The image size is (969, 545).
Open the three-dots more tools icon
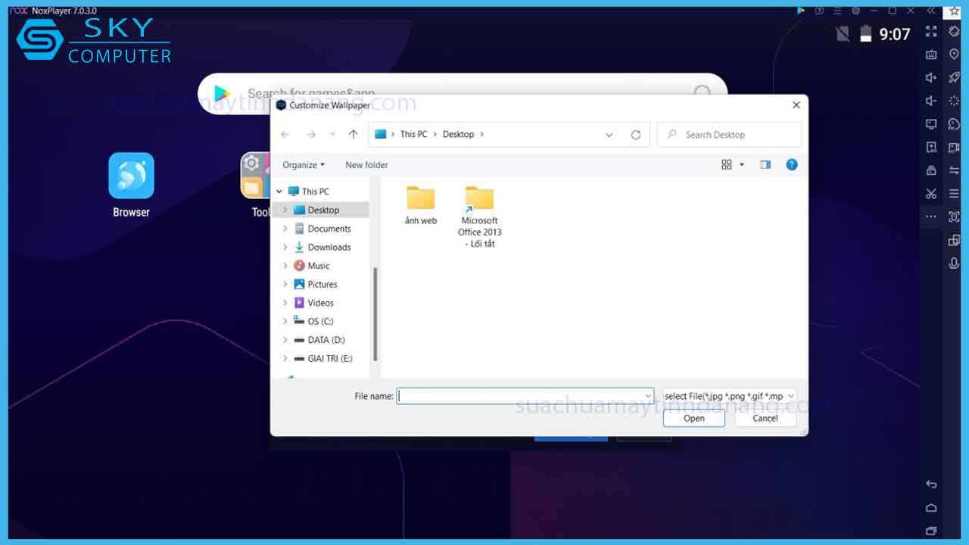coord(931,217)
